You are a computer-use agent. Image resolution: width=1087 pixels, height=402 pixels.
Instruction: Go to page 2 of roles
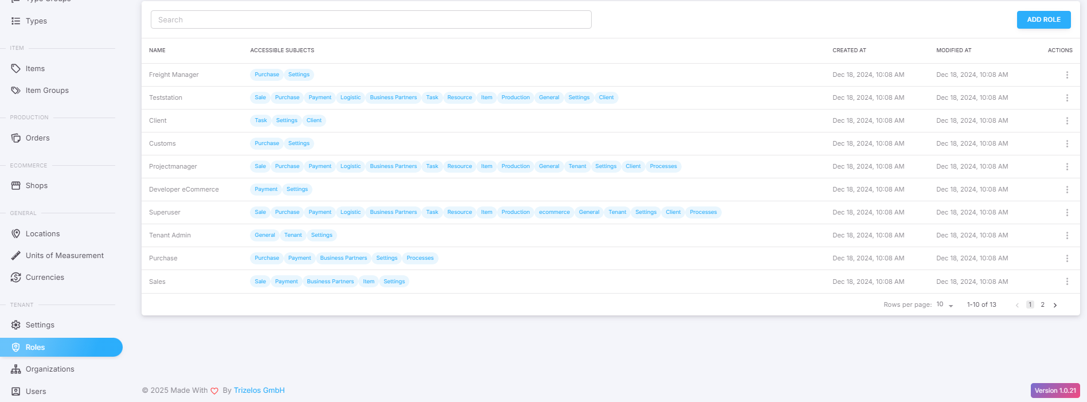click(x=1042, y=305)
